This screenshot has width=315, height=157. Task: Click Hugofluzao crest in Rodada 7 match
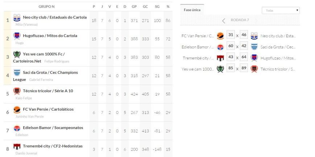point(254,58)
